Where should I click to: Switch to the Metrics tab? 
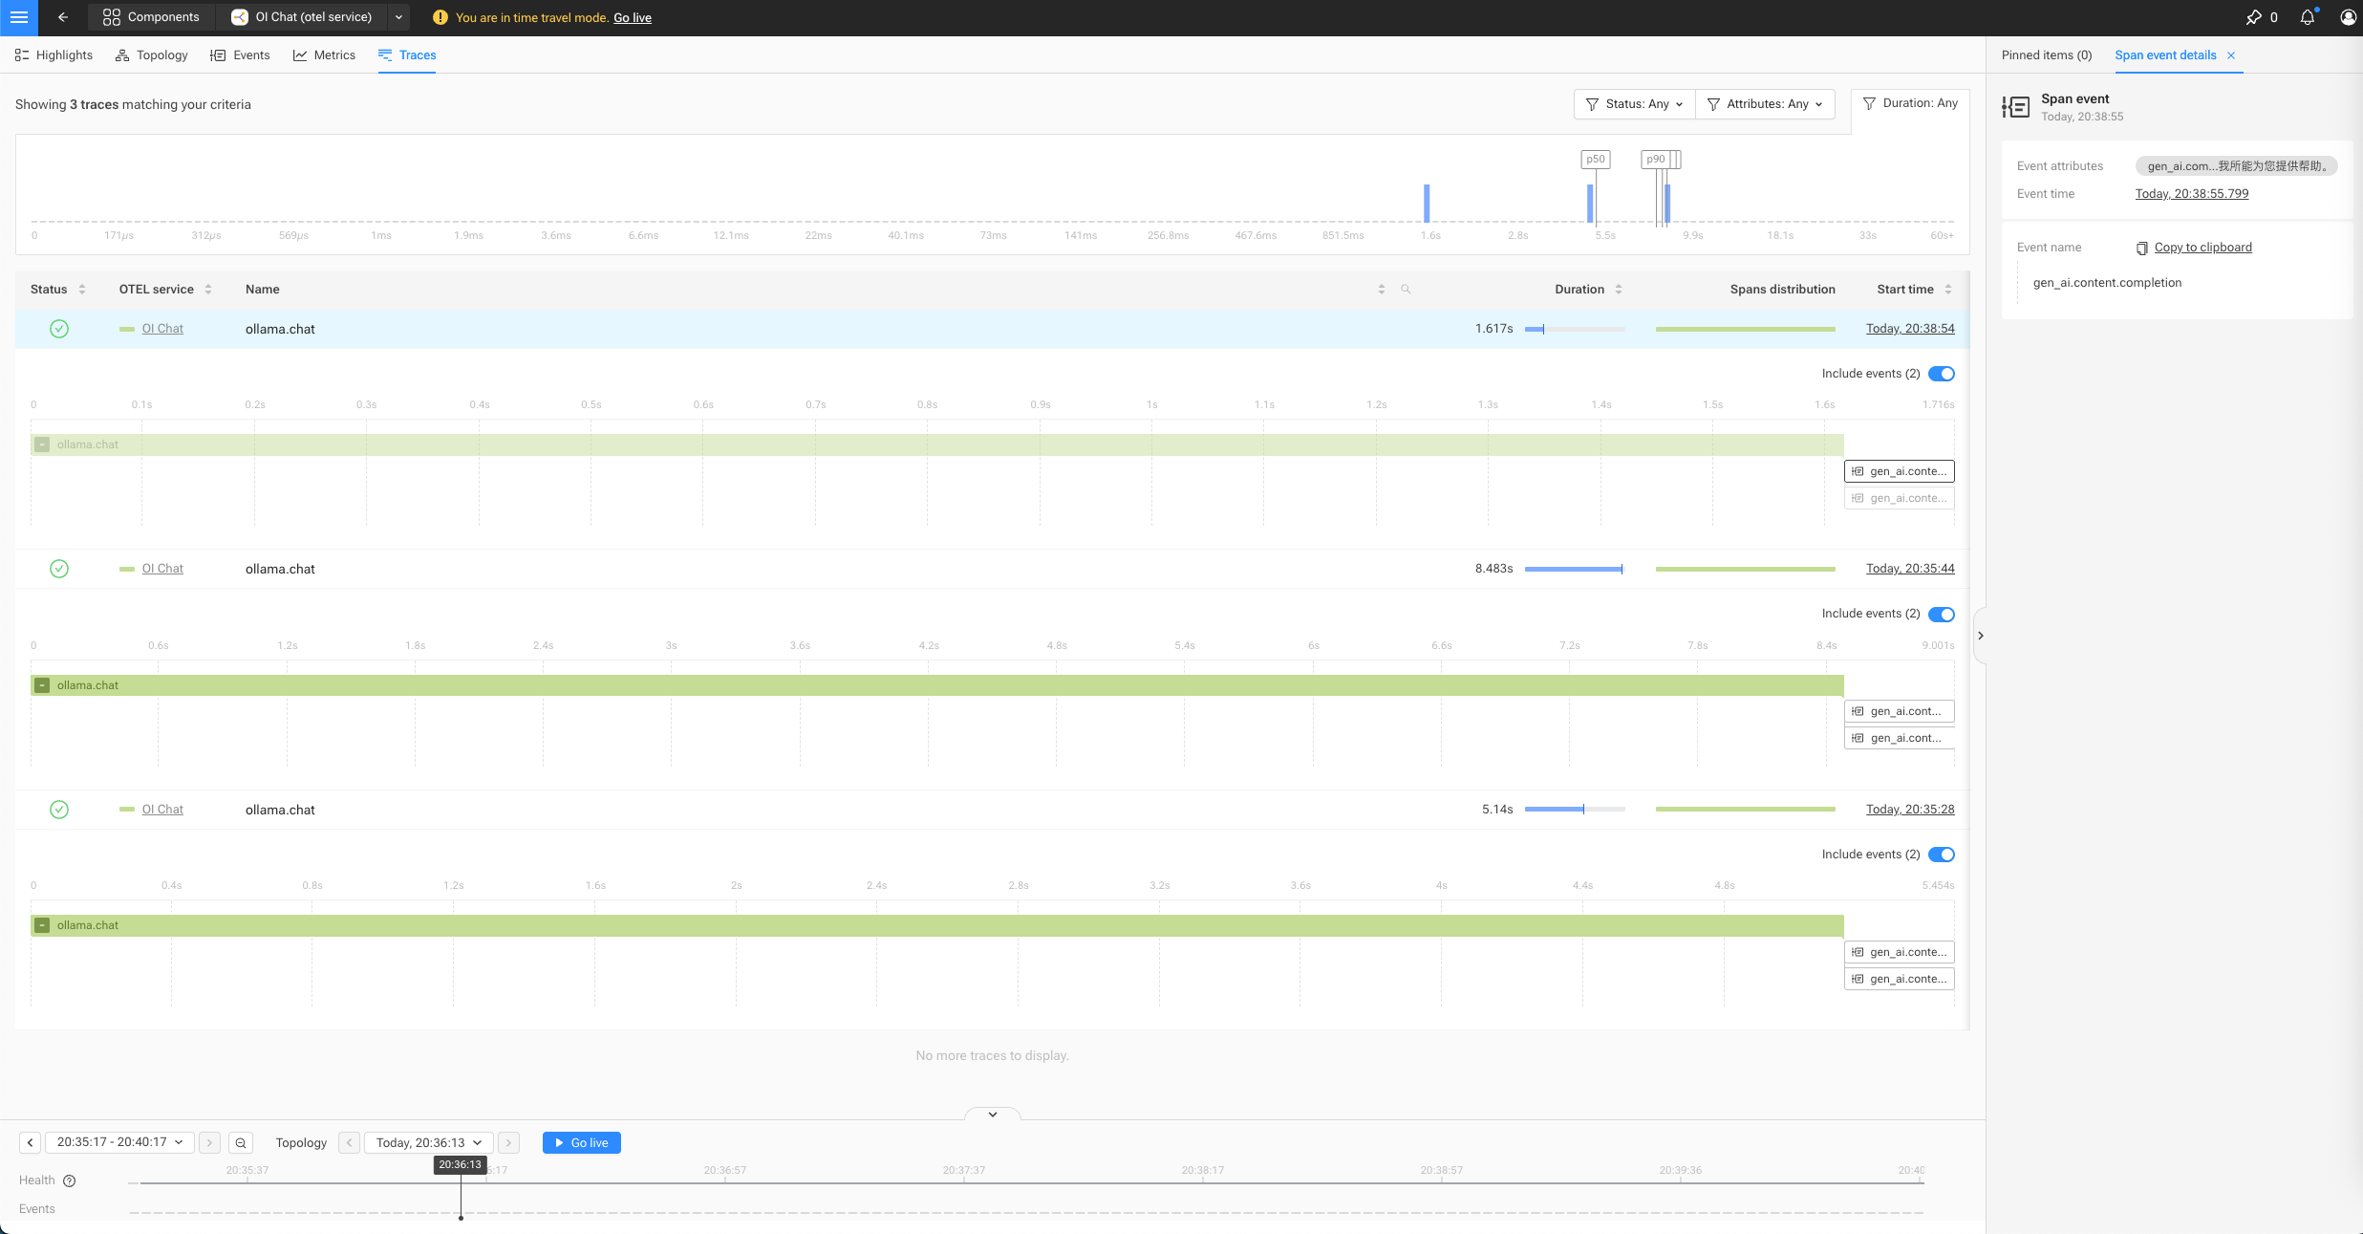tap(324, 55)
